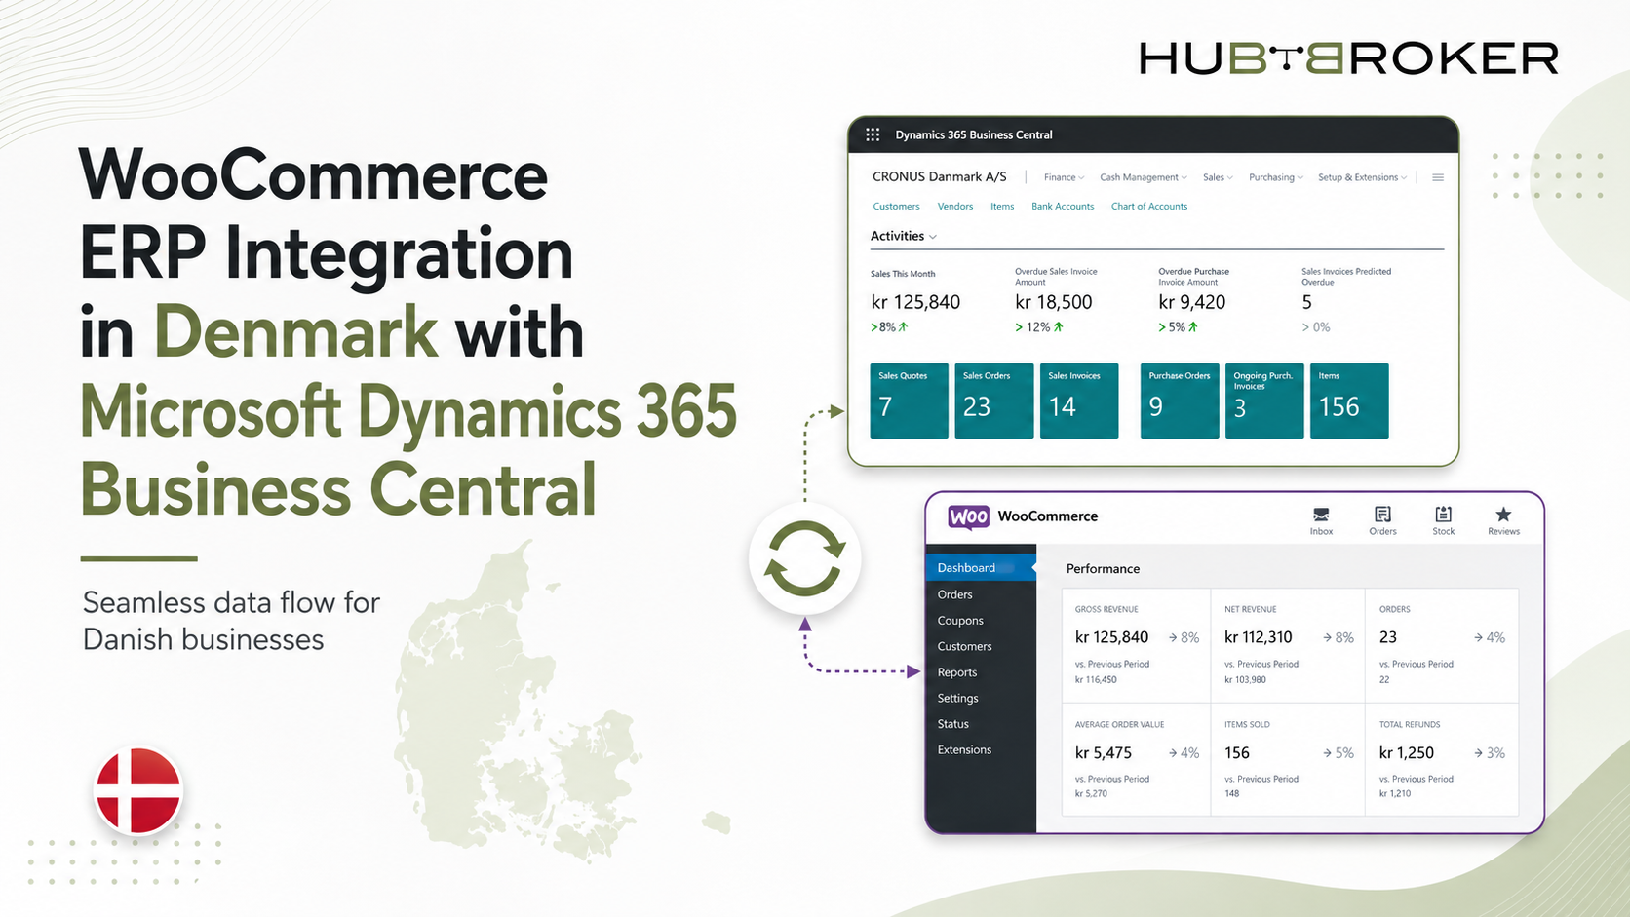The width and height of the screenshot is (1630, 917).
Task: Open the Bank Accounts link
Action: click(1063, 207)
